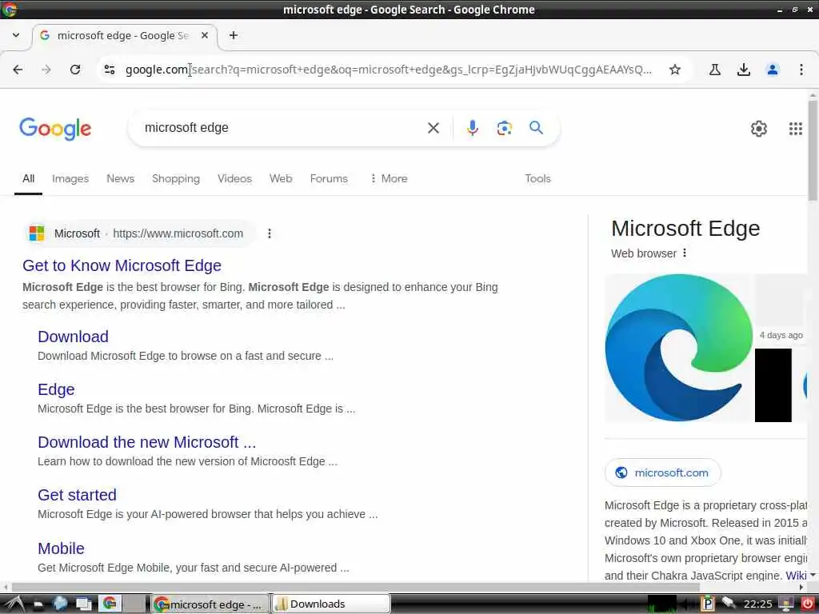The width and height of the screenshot is (819, 614).
Task: Click the P tray icon
Action: 708,604
